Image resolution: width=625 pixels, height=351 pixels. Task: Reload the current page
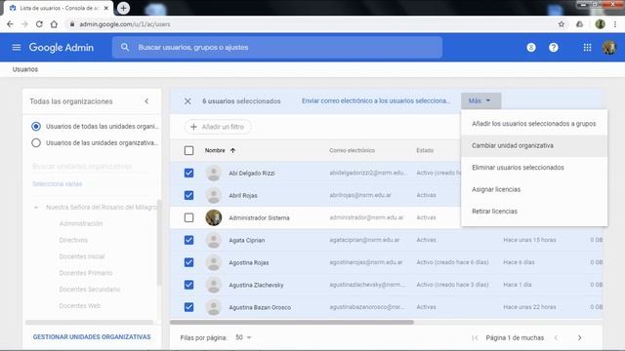click(x=39, y=24)
